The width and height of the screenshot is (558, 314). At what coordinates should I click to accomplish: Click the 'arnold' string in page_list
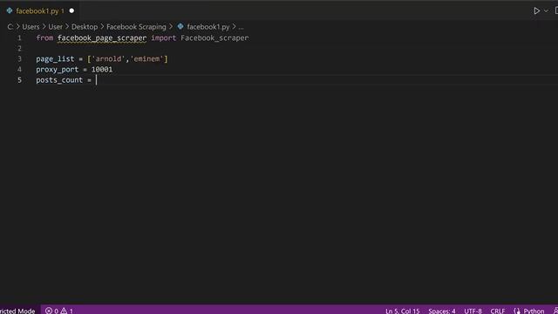[x=108, y=58]
